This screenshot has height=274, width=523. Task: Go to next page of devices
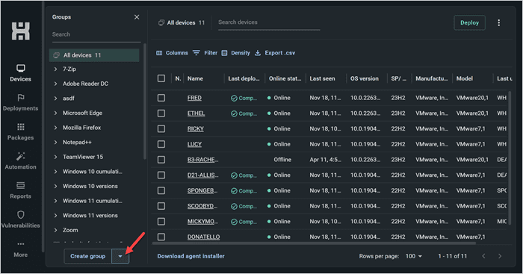tap(500, 256)
